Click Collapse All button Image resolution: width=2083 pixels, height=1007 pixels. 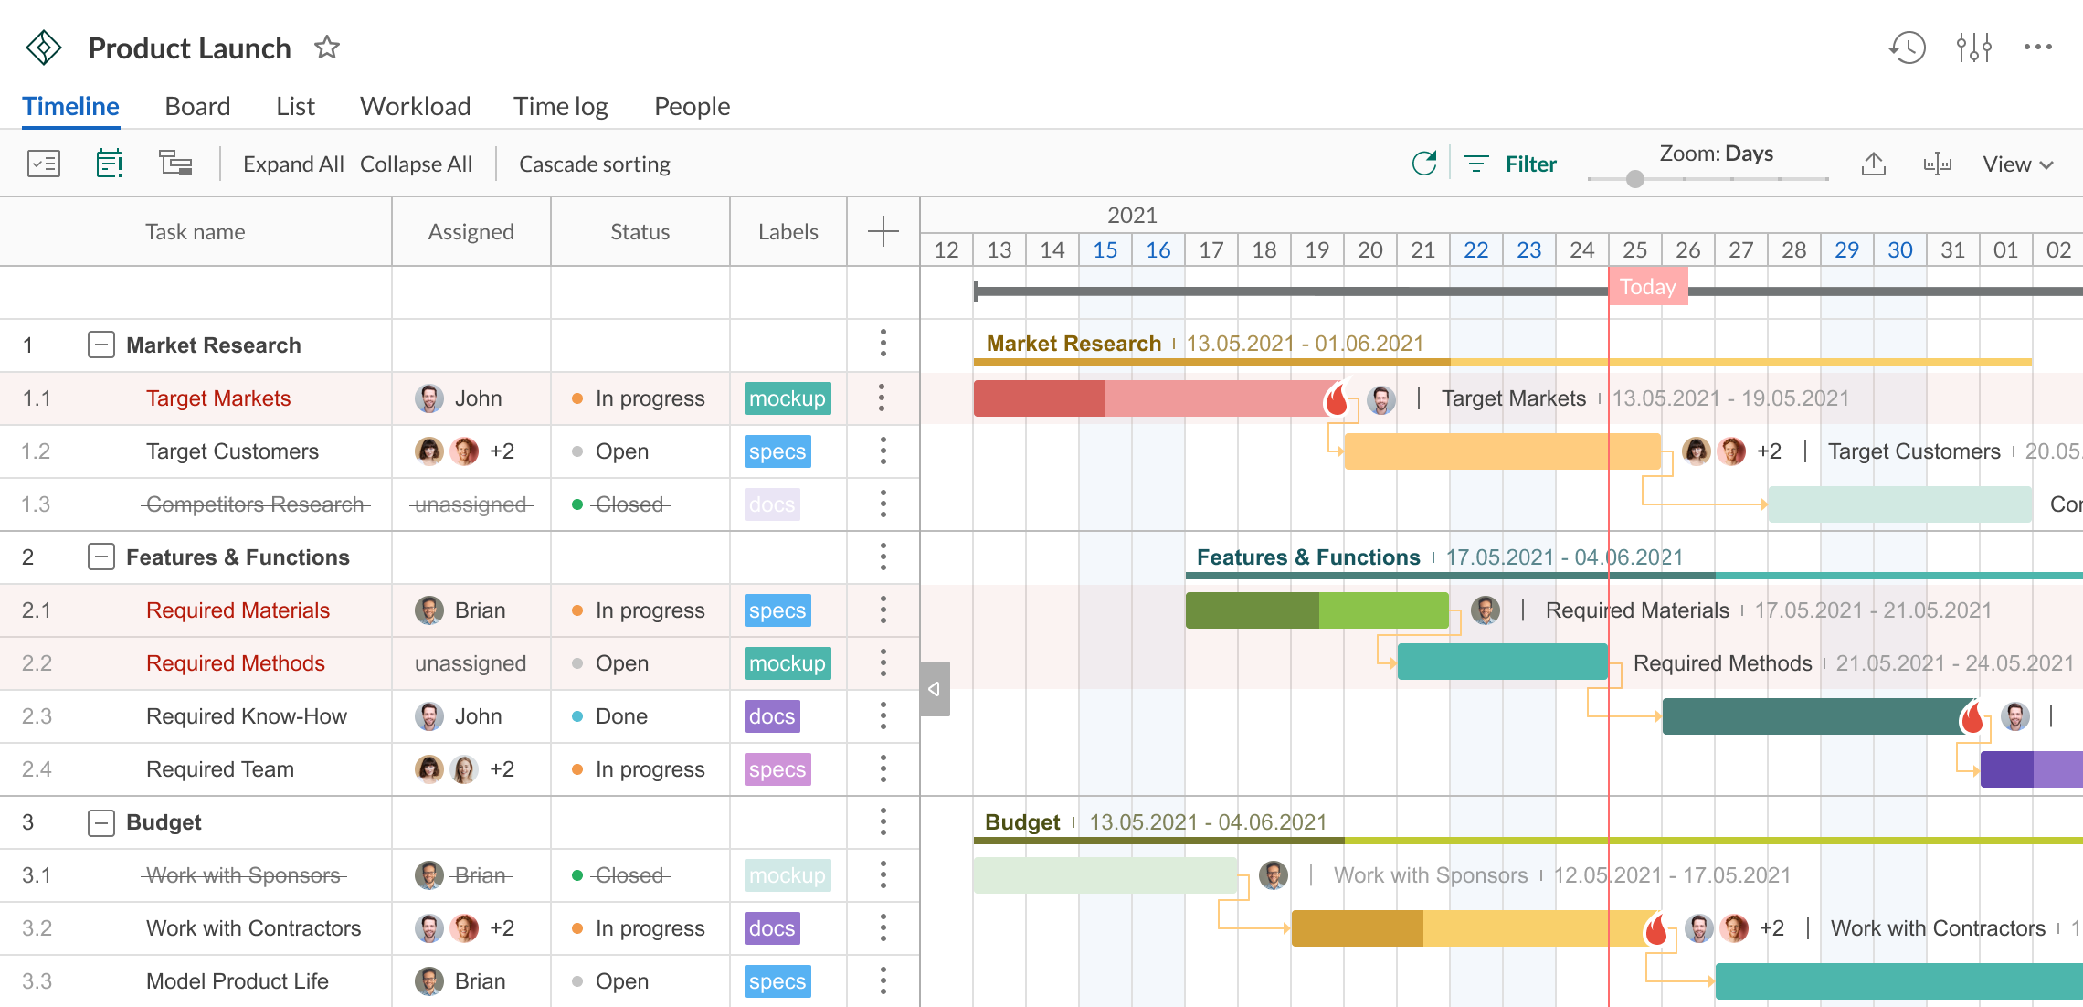click(418, 164)
